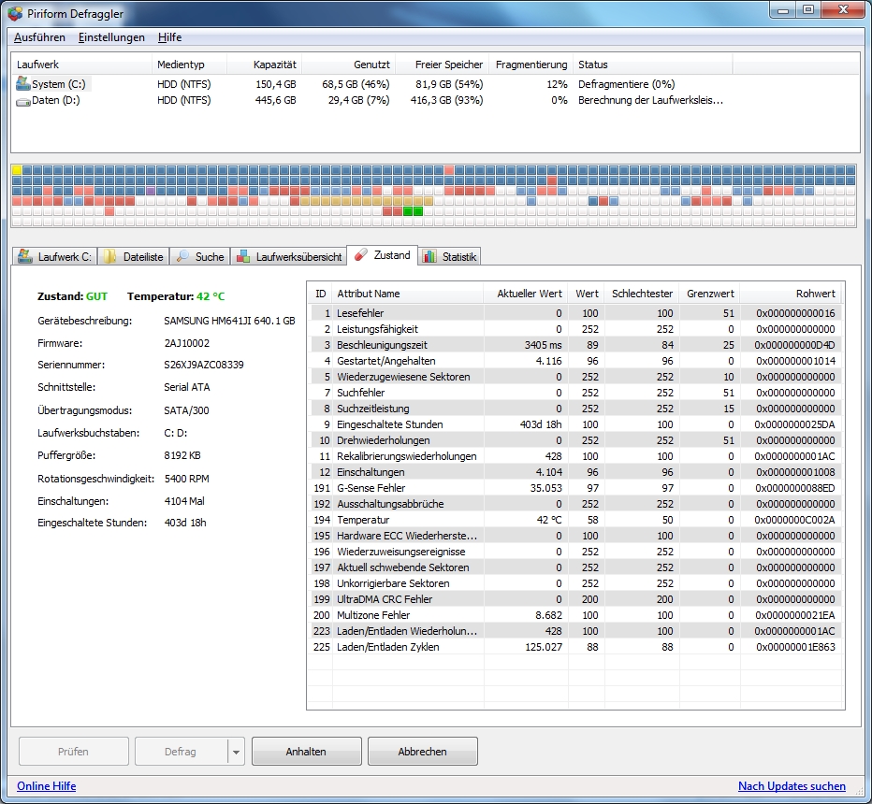The width and height of the screenshot is (872, 804).
Task: Select the UltraDMA CRC Fehler row
Action: (x=575, y=599)
